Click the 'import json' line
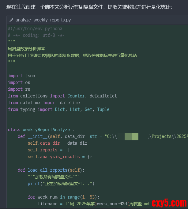The width and height of the screenshot is (188, 209). click(x=21, y=76)
